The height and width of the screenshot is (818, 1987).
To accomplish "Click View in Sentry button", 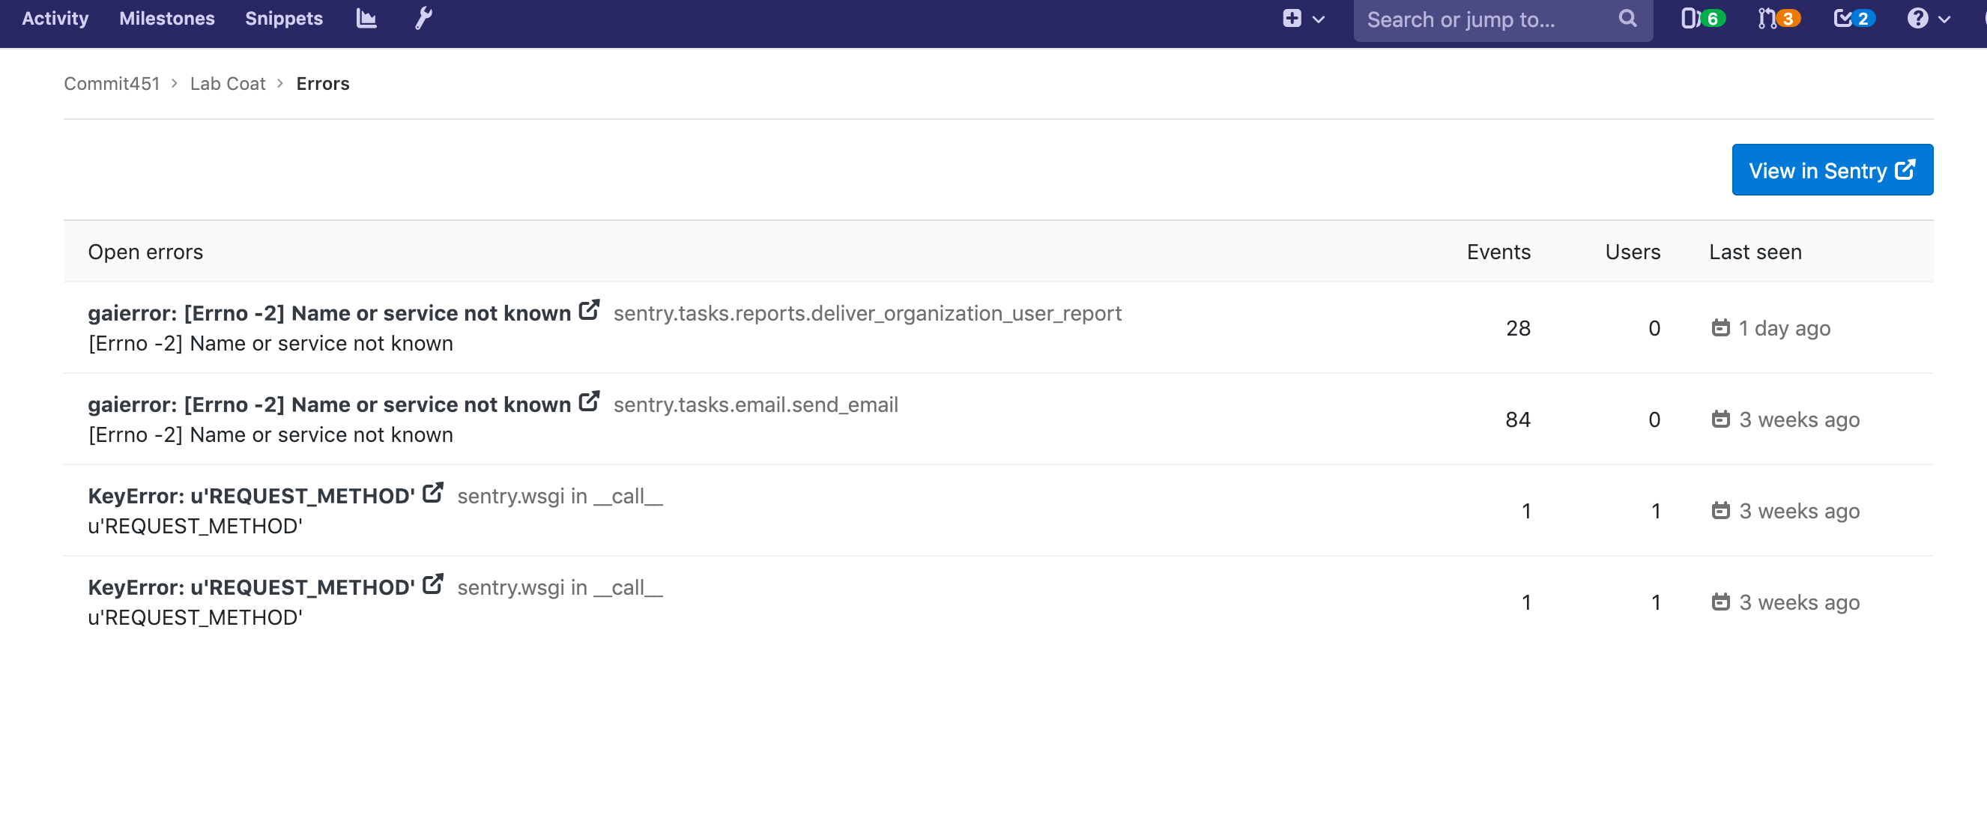I will coord(1833,169).
